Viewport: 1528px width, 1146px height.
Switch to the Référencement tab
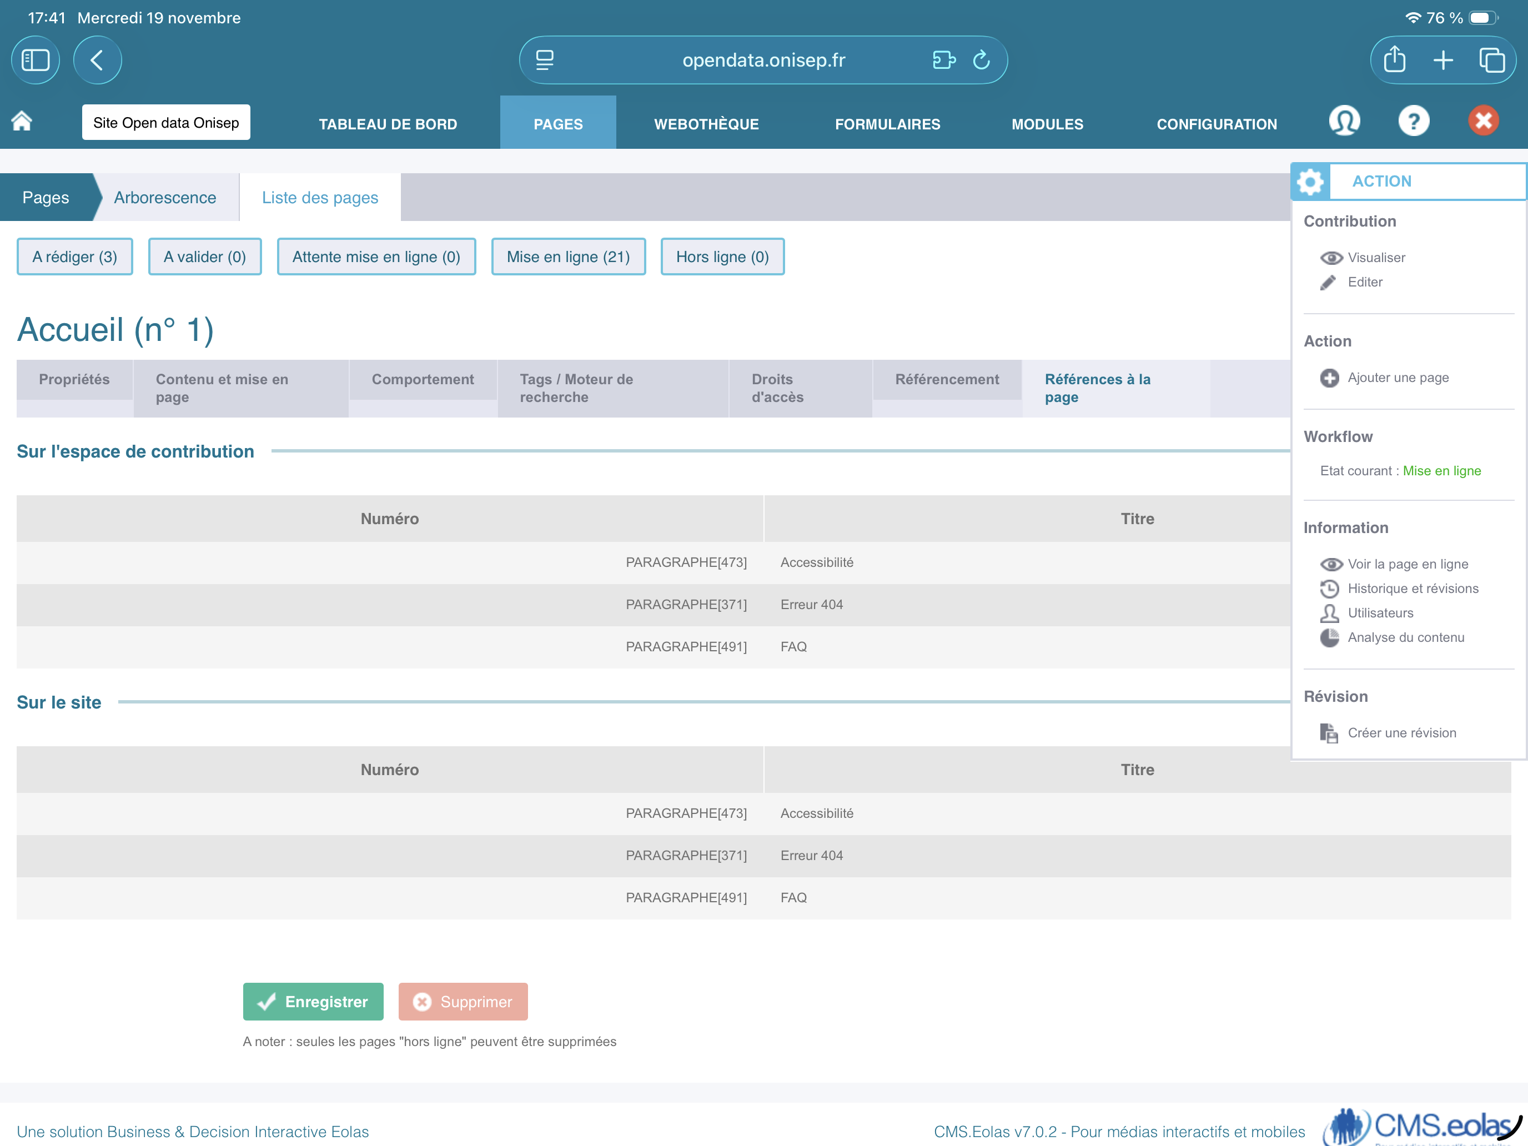coord(946,379)
